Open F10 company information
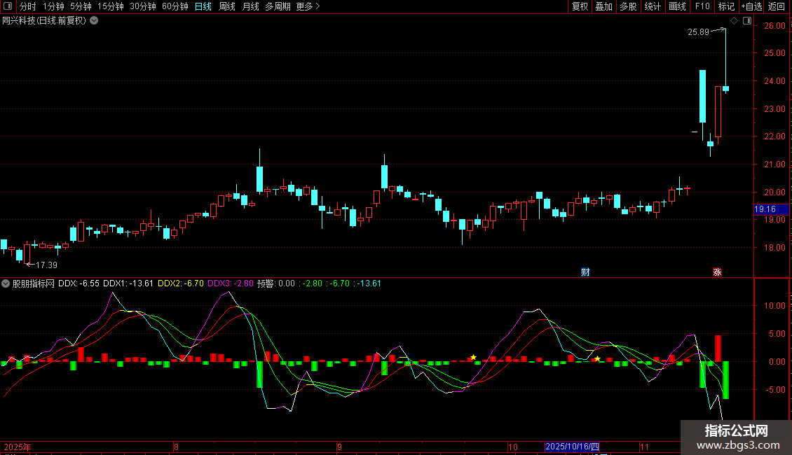Image resolution: width=792 pixels, height=455 pixels. click(x=702, y=6)
